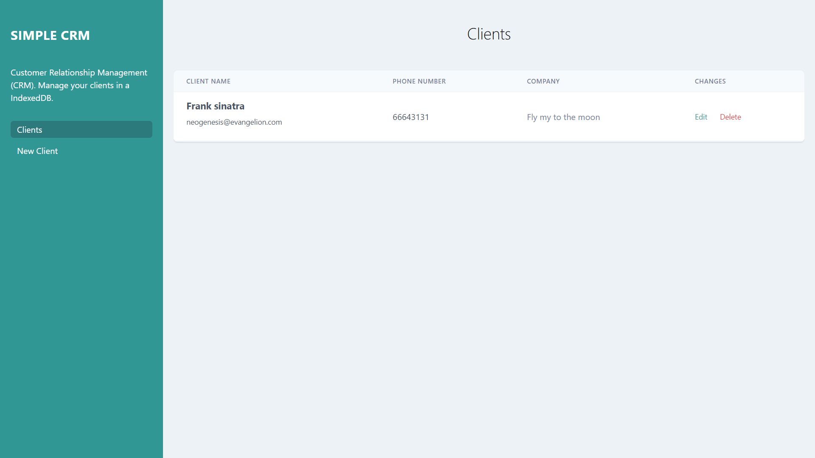Click the phone number 66643131
The height and width of the screenshot is (458, 815).
(410, 117)
